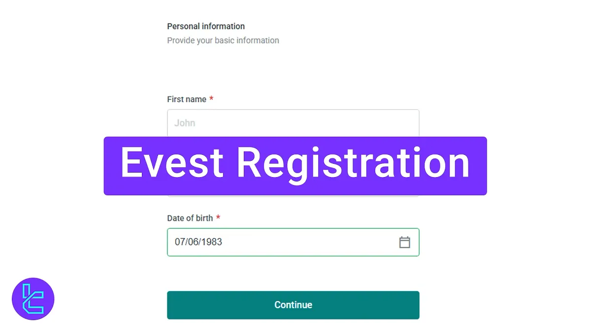Click the John placeholder text

[184, 122]
